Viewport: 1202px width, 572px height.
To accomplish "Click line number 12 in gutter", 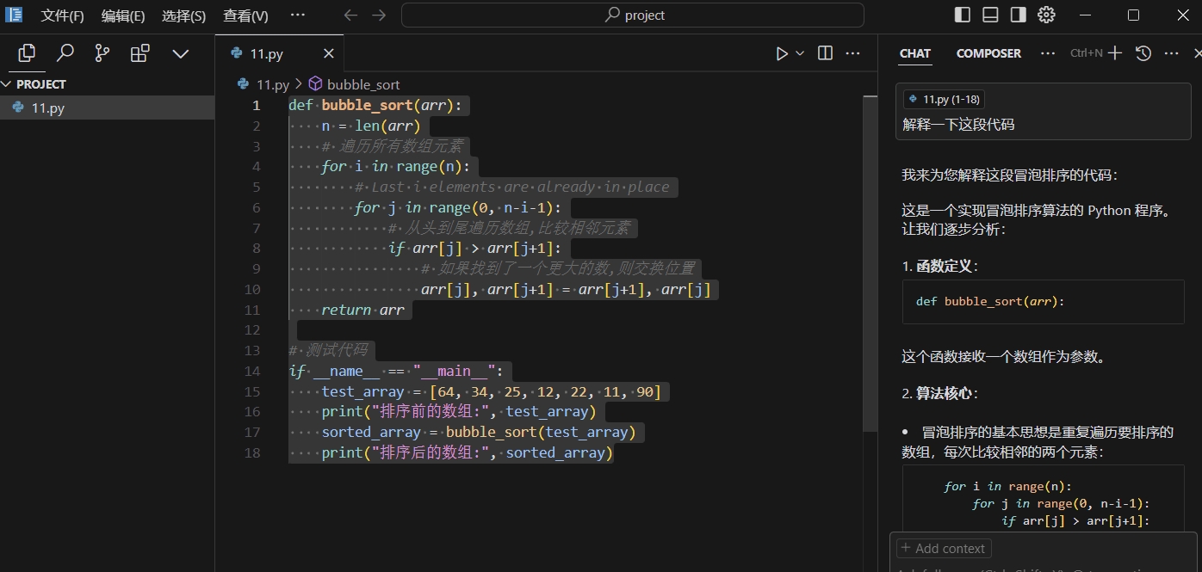I will click(x=251, y=329).
